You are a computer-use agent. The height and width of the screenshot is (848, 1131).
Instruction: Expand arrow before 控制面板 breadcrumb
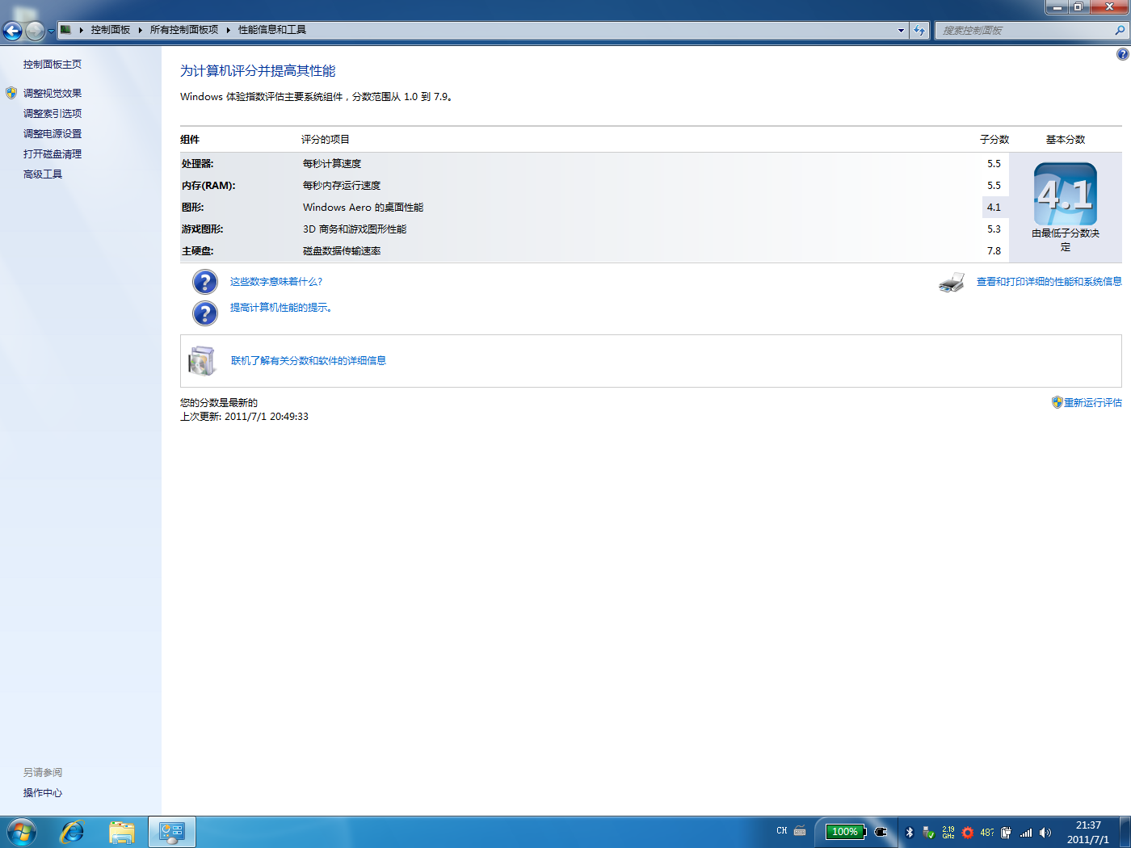[x=82, y=30]
